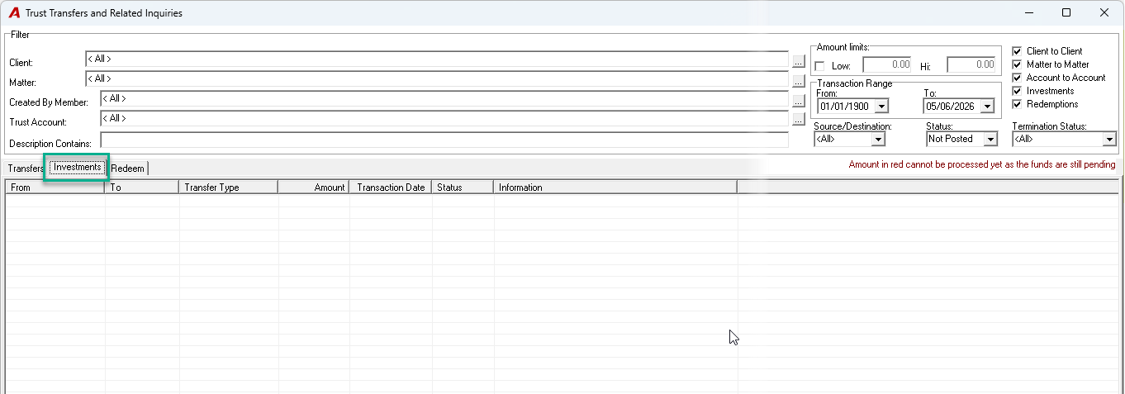Sort by the To column header
Image resolution: width=1125 pixels, height=394 pixels.
click(141, 188)
